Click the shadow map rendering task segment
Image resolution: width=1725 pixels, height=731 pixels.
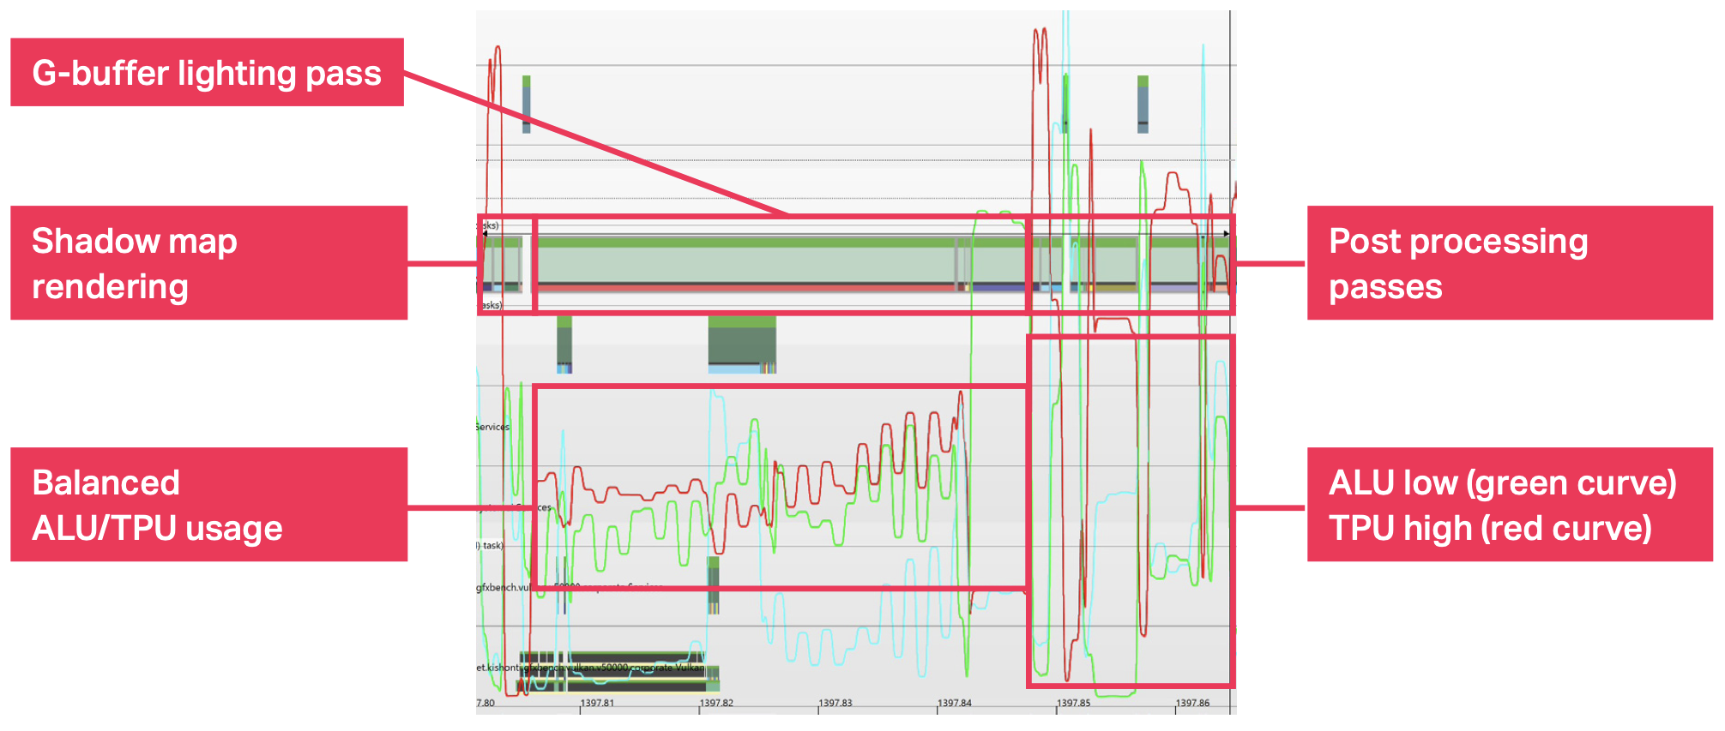[x=504, y=265]
